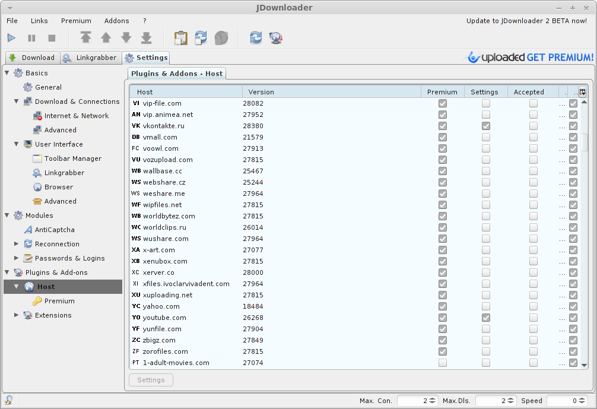Move selection down one position
This screenshot has height=409, width=597.
click(126, 37)
